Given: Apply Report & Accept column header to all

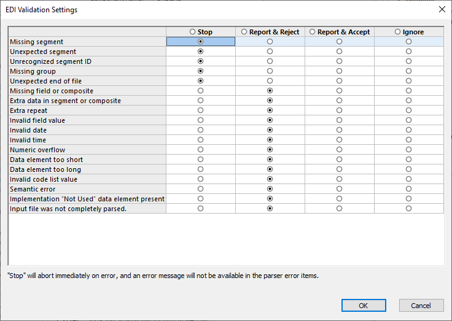Looking at the screenshot, I should tap(313, 32).
